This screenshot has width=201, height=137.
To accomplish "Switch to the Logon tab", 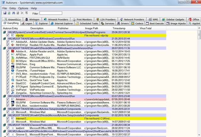I will click(27, 23).
